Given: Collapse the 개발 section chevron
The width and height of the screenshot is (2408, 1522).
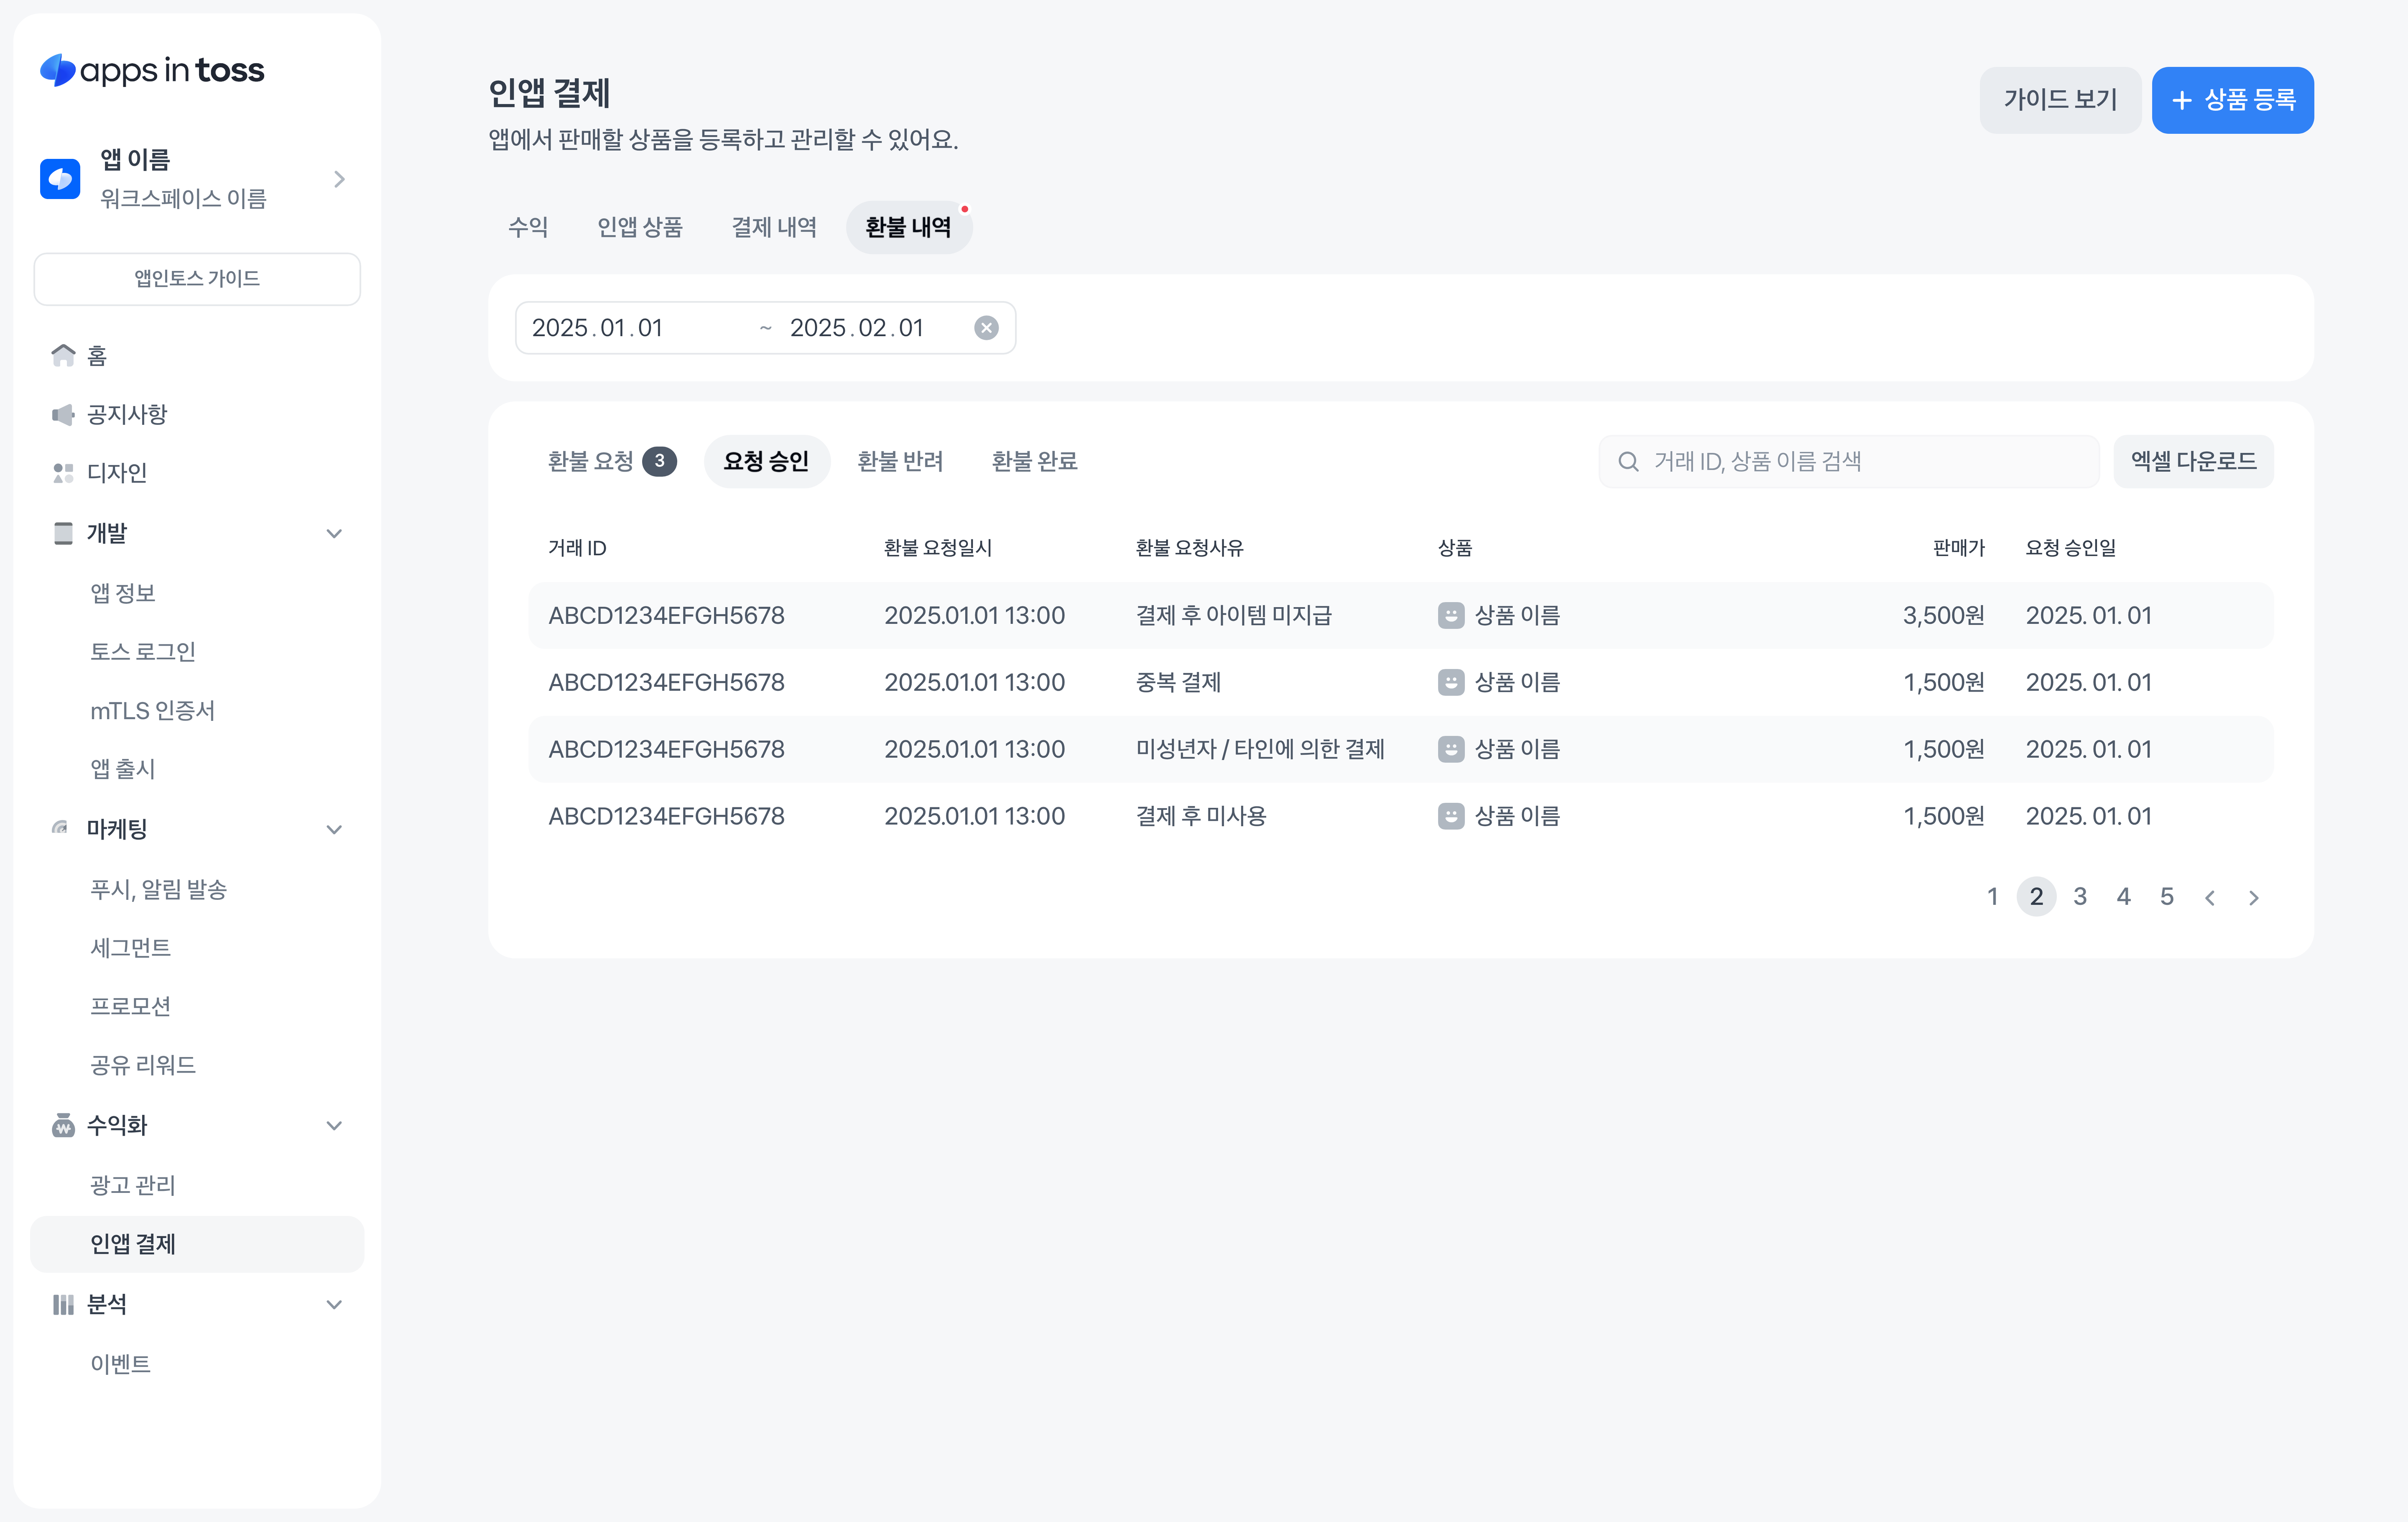Looking at the screenshot, I should pos(334,534).
